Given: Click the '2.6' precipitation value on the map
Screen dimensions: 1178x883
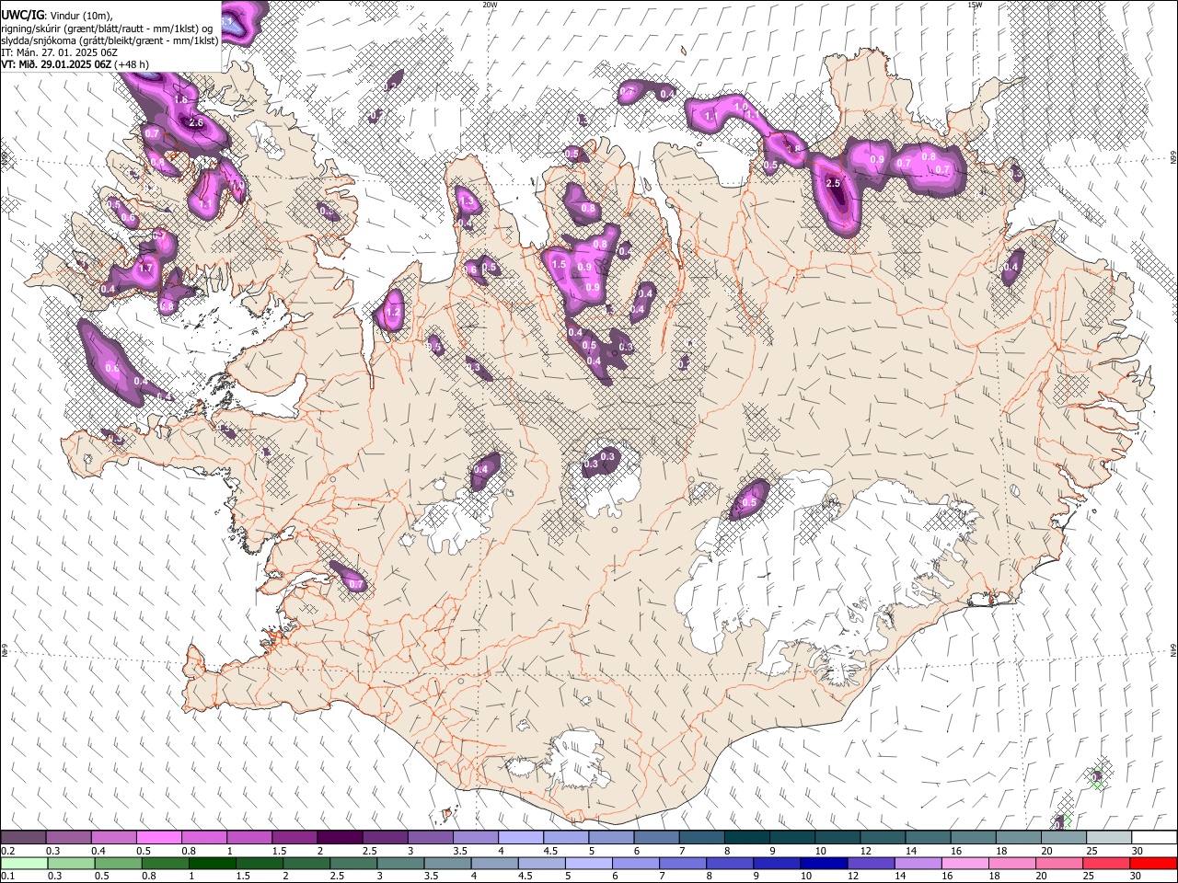Looking at the screenshot, I should [195, 122].
